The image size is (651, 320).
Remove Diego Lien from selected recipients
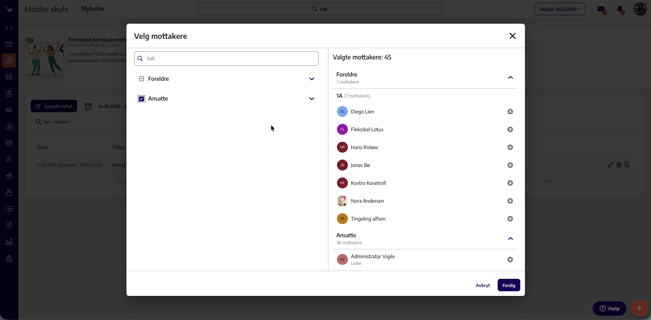pyautogui.click(x=510, y=111)
